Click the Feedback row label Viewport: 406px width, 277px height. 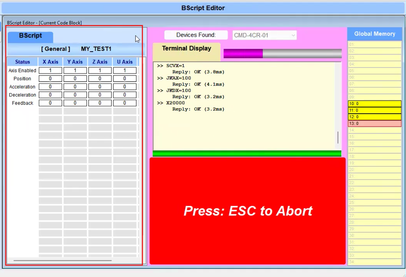(x=22, y=103)
